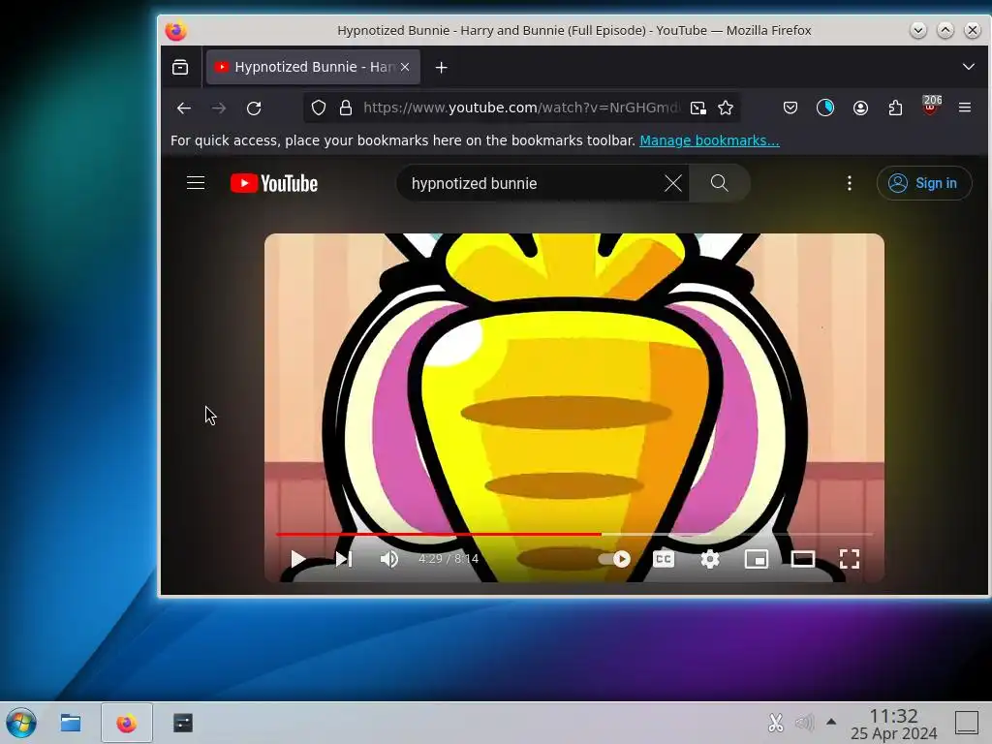Launch file manager from taskbar
Viewport: 992px width, 744px height.
coord(70,723)
